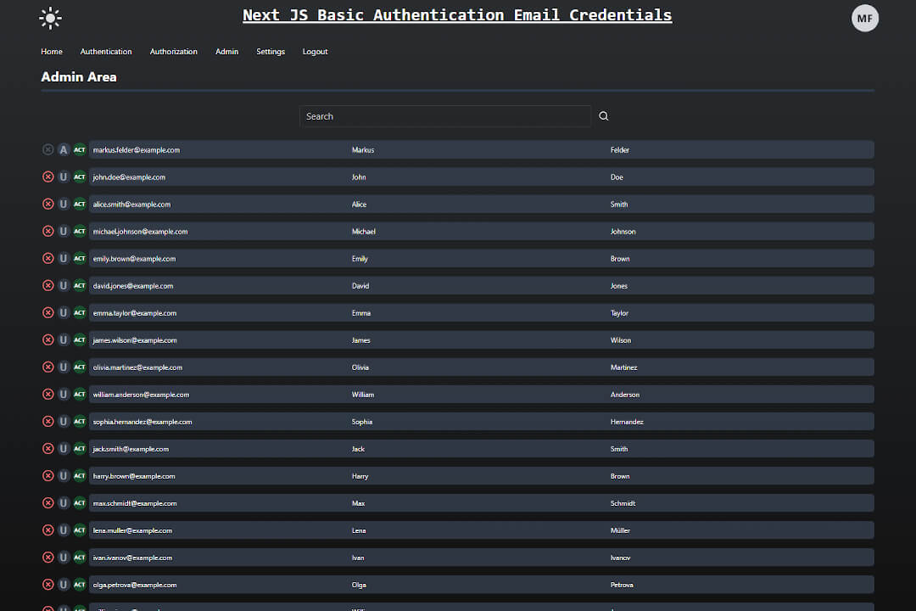Select last name Schmidt
This screenshot has width=916, height=611.
click(x=623, y=503)
